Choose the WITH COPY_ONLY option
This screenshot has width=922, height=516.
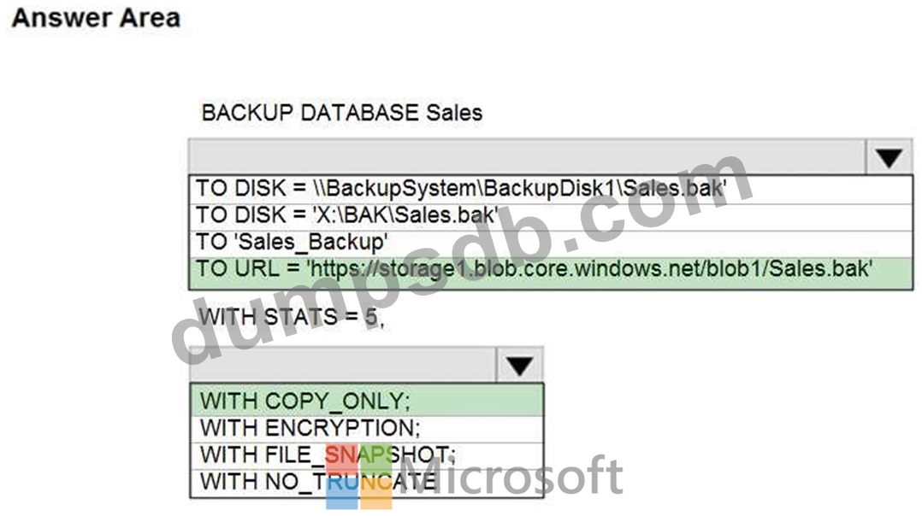tap(305, 401)
